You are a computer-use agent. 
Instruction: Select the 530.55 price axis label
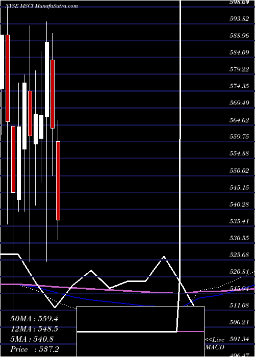[x=239, y=238]
